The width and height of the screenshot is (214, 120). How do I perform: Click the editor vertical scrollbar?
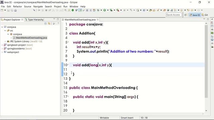(x=206, y=61)
